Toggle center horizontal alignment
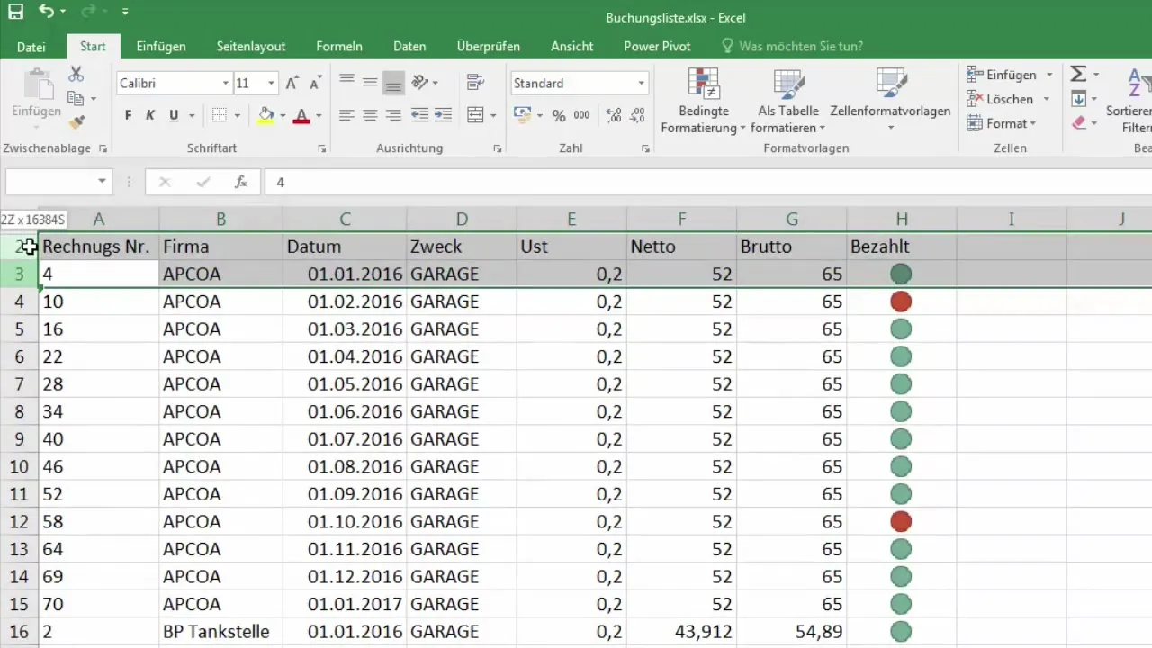The image size is (1152, 648). pyautogui.click(x=370, y=115)
